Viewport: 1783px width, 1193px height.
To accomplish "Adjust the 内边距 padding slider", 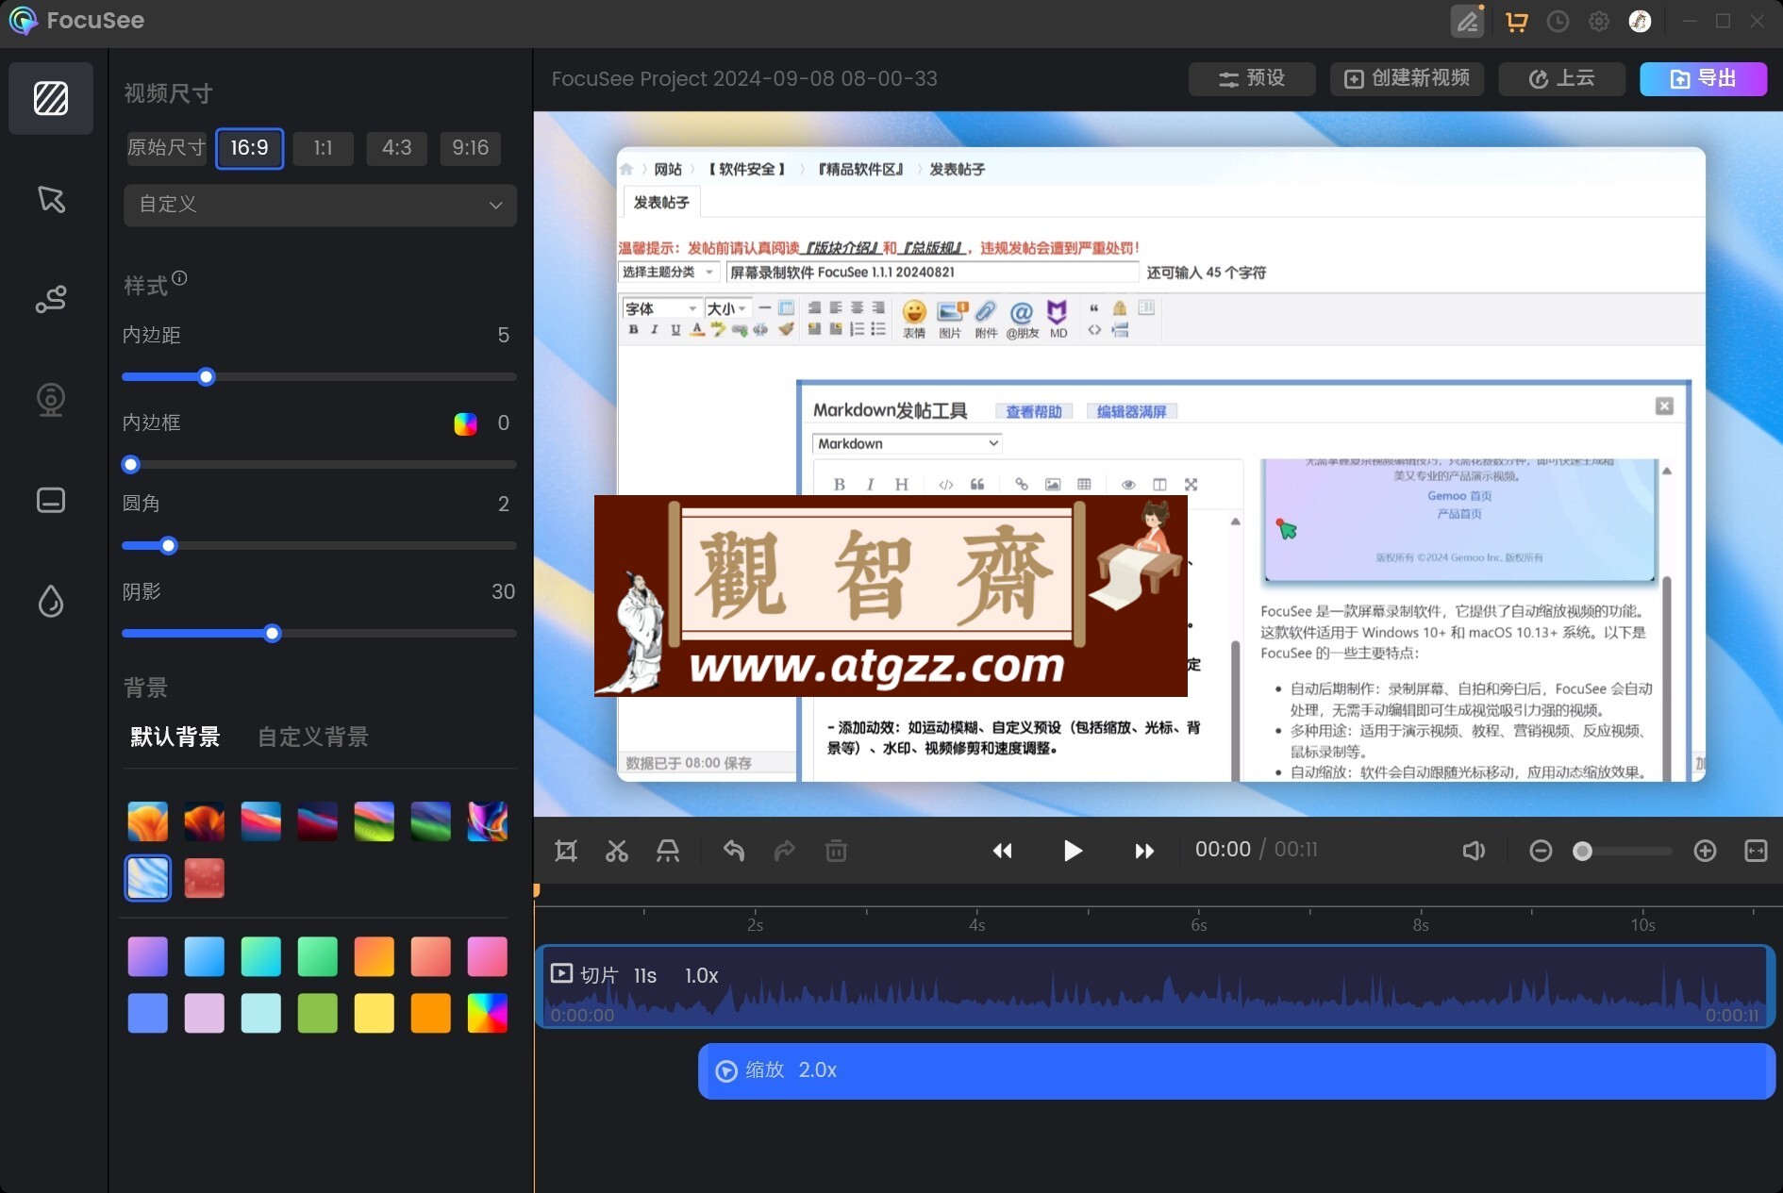I will click(319, 377).
